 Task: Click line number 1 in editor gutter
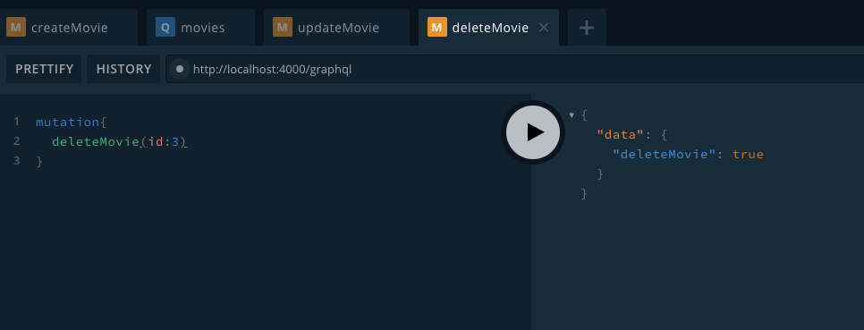[x=17, y=122]
